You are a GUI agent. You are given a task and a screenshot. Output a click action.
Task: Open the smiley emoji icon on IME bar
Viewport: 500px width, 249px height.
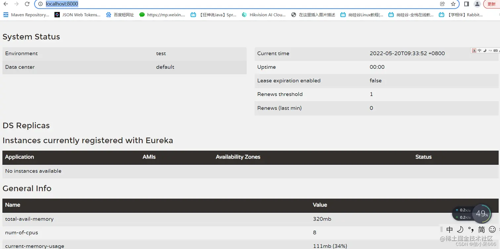pos(492,230)
